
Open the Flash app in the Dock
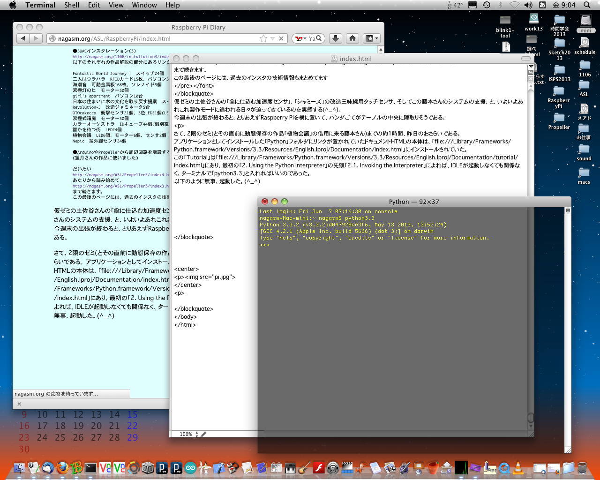[319, 467]
